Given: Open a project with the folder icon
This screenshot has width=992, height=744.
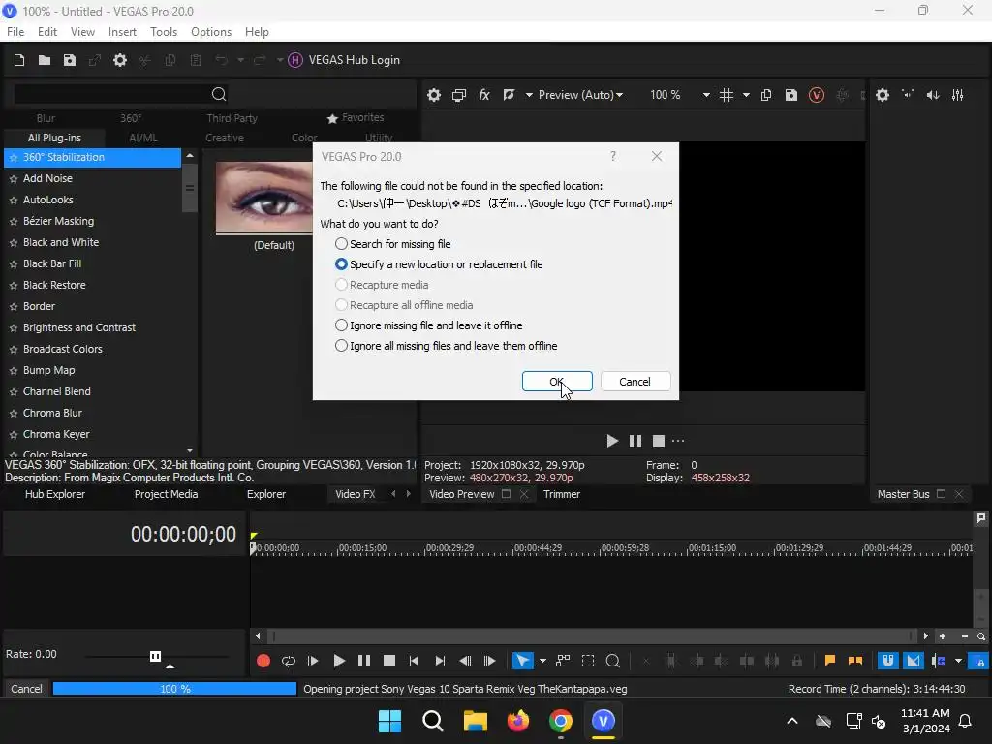Looking at the screenshot, I should [45, 60].
